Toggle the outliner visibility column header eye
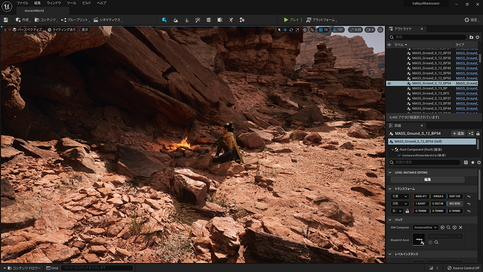Viewport: 483px width, 272px height. coord(389,44)
